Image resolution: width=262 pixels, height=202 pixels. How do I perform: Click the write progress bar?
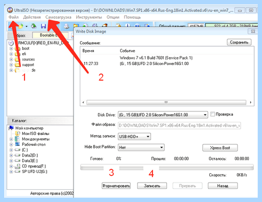(x=167, y=167)
